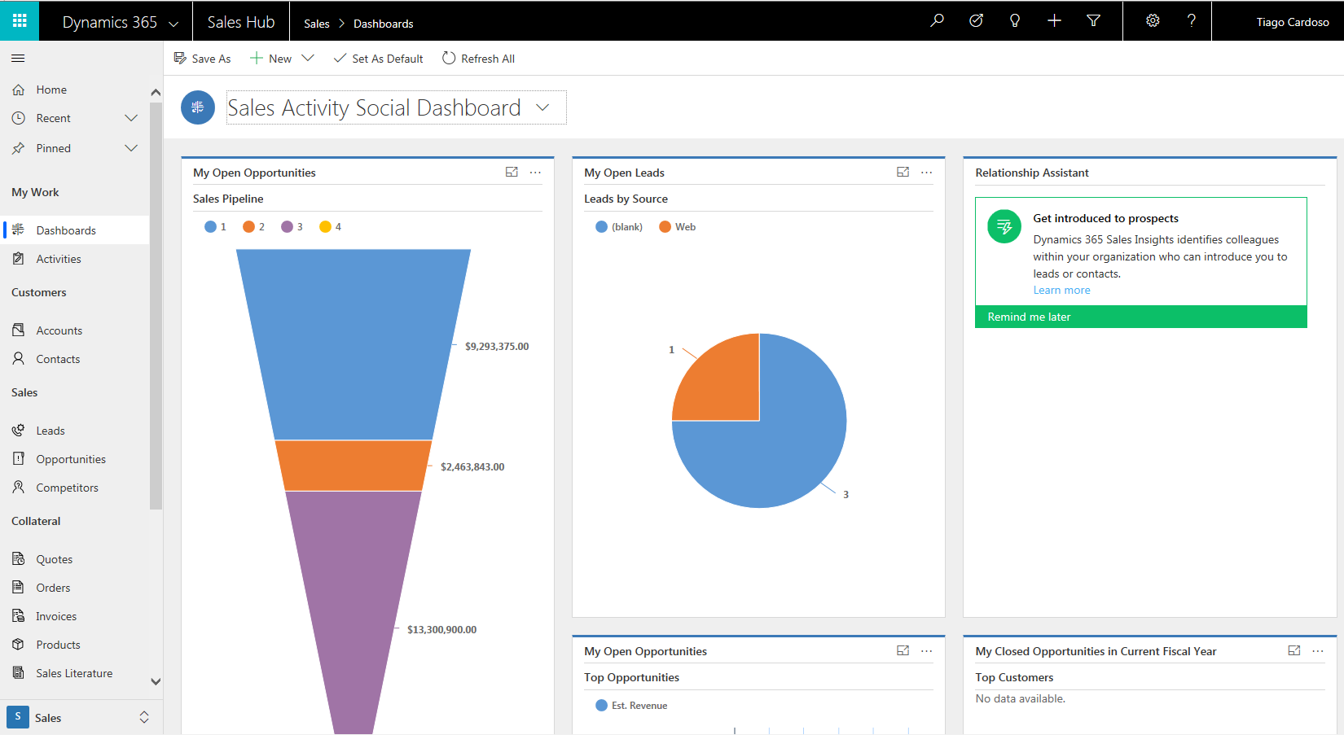Click the task flow checkmark circle icon

pyautogui.click(x=976, y=20)
